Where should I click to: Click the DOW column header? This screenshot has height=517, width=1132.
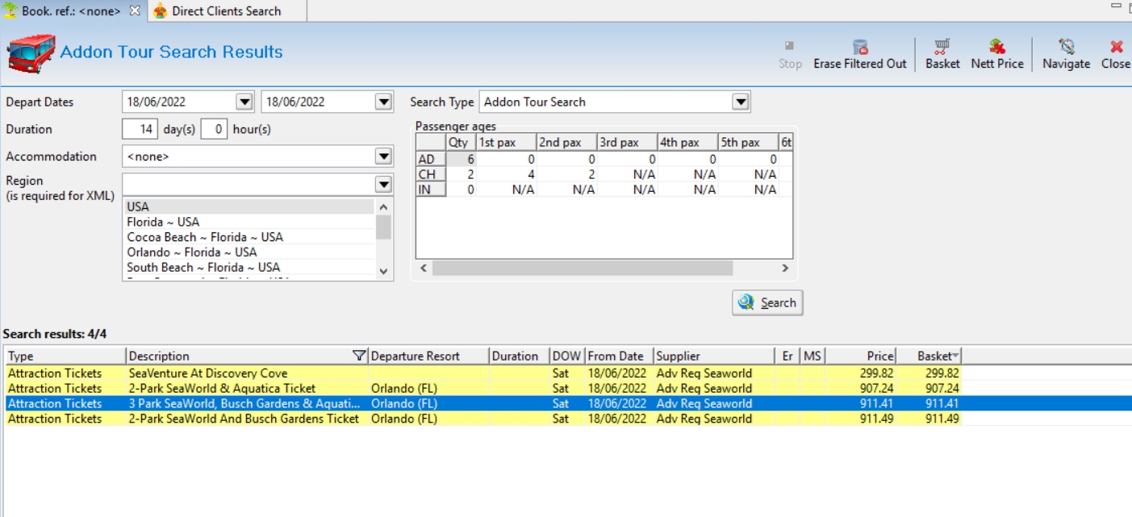coord(566,356)
